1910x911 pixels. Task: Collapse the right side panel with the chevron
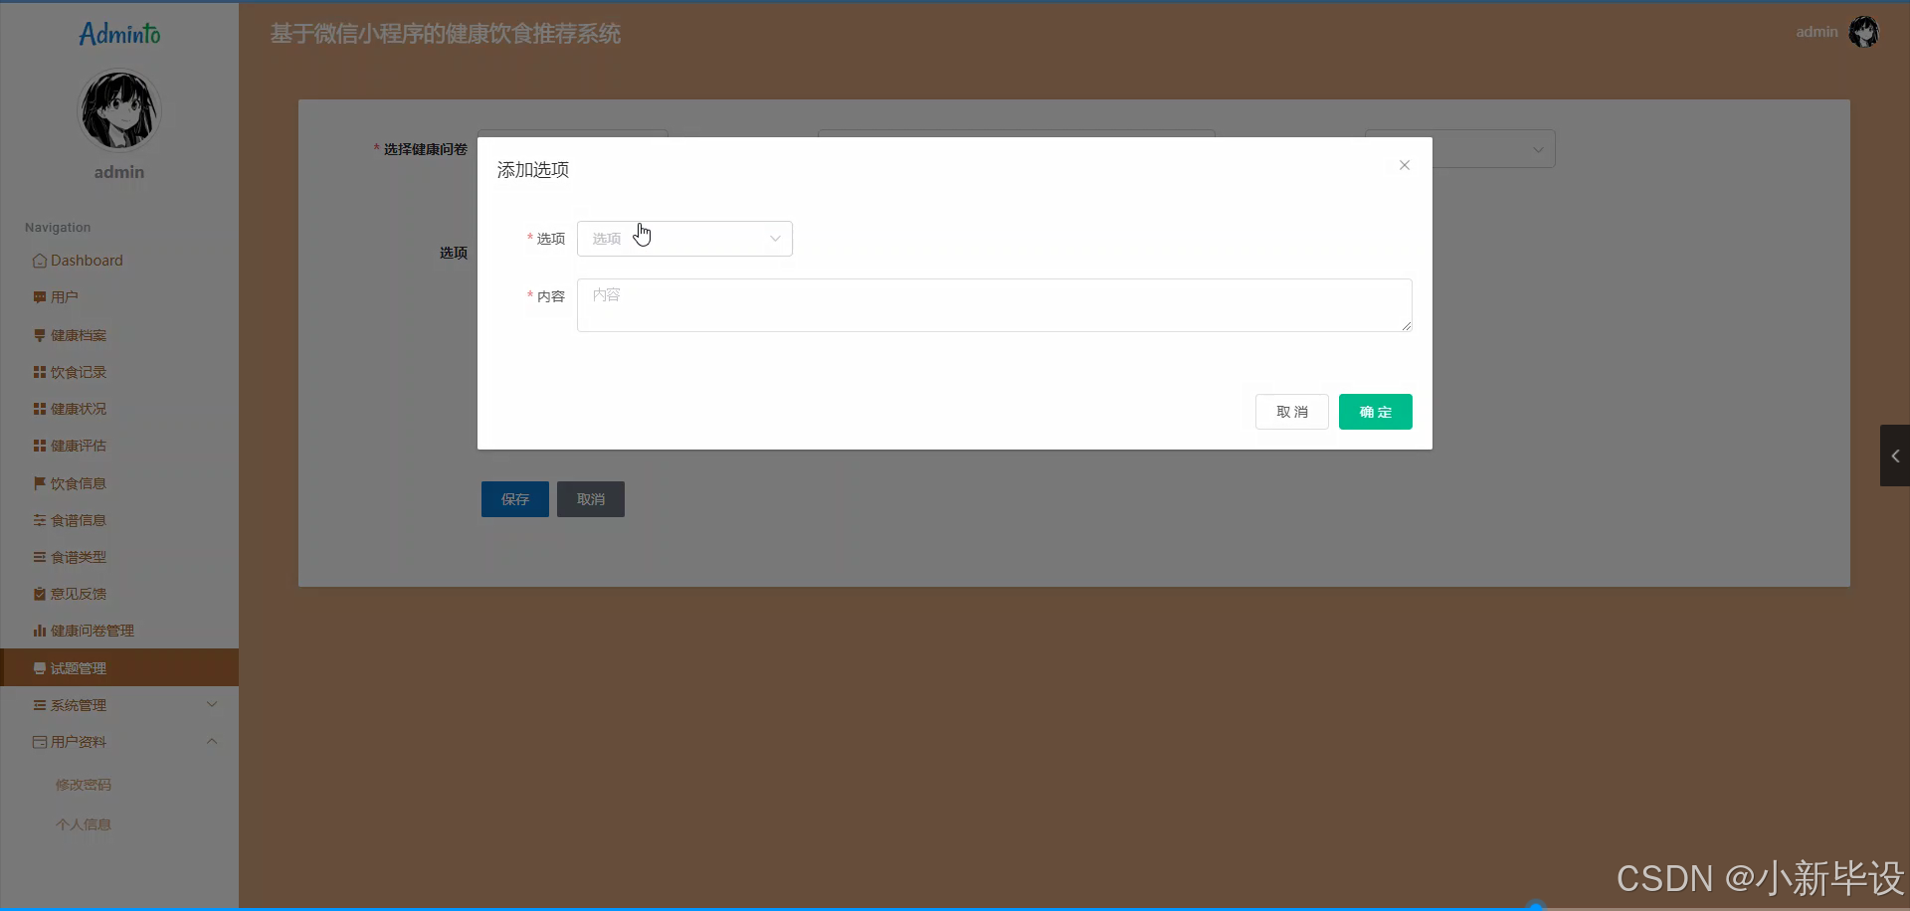coord(1896,455)
